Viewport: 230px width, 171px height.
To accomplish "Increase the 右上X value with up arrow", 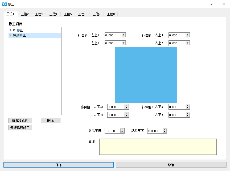I will 188,34.
